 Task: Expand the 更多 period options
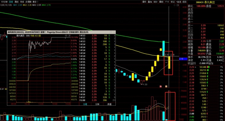[35, 2]
